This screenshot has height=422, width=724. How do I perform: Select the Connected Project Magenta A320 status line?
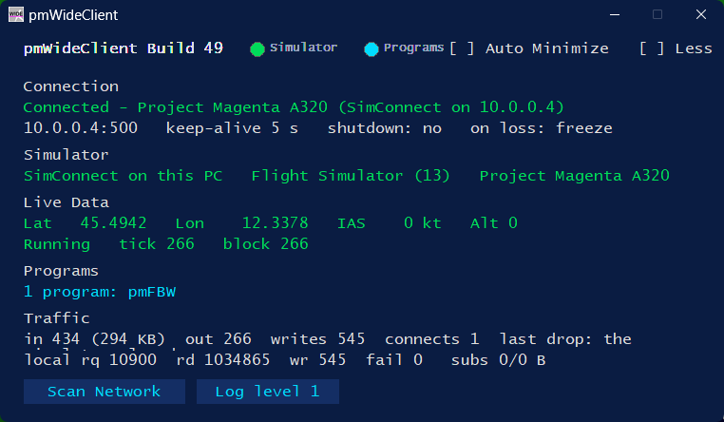click(294, 107)
